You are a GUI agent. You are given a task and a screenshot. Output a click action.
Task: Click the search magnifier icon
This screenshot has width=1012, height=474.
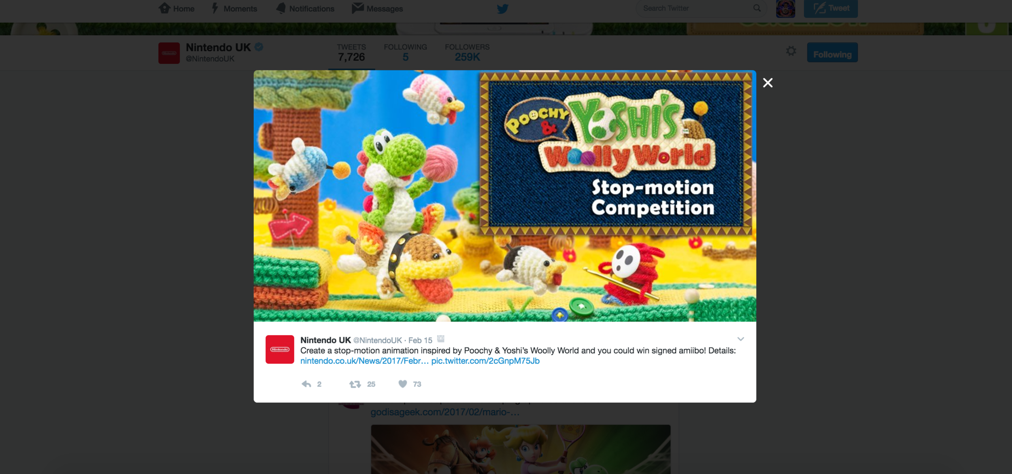[757, 8]
